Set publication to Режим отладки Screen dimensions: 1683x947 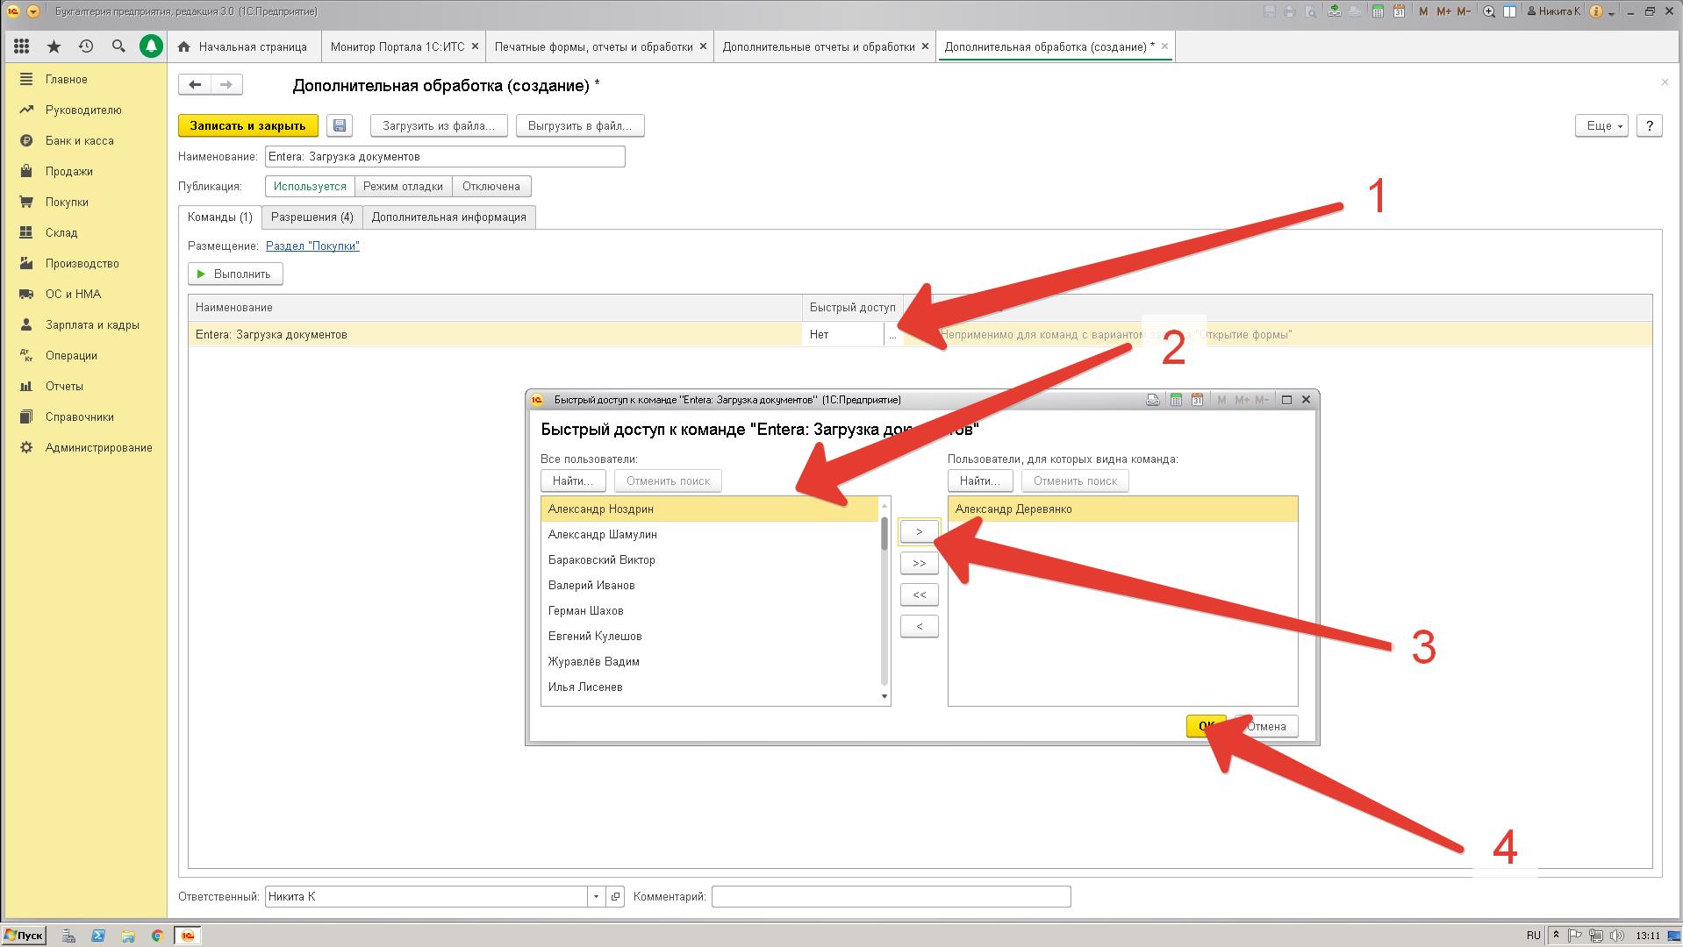[403, 186]
